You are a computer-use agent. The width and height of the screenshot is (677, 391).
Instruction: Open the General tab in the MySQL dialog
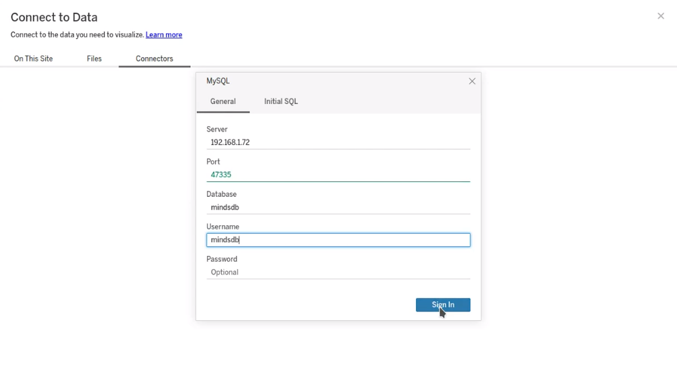tap(223, 101)
